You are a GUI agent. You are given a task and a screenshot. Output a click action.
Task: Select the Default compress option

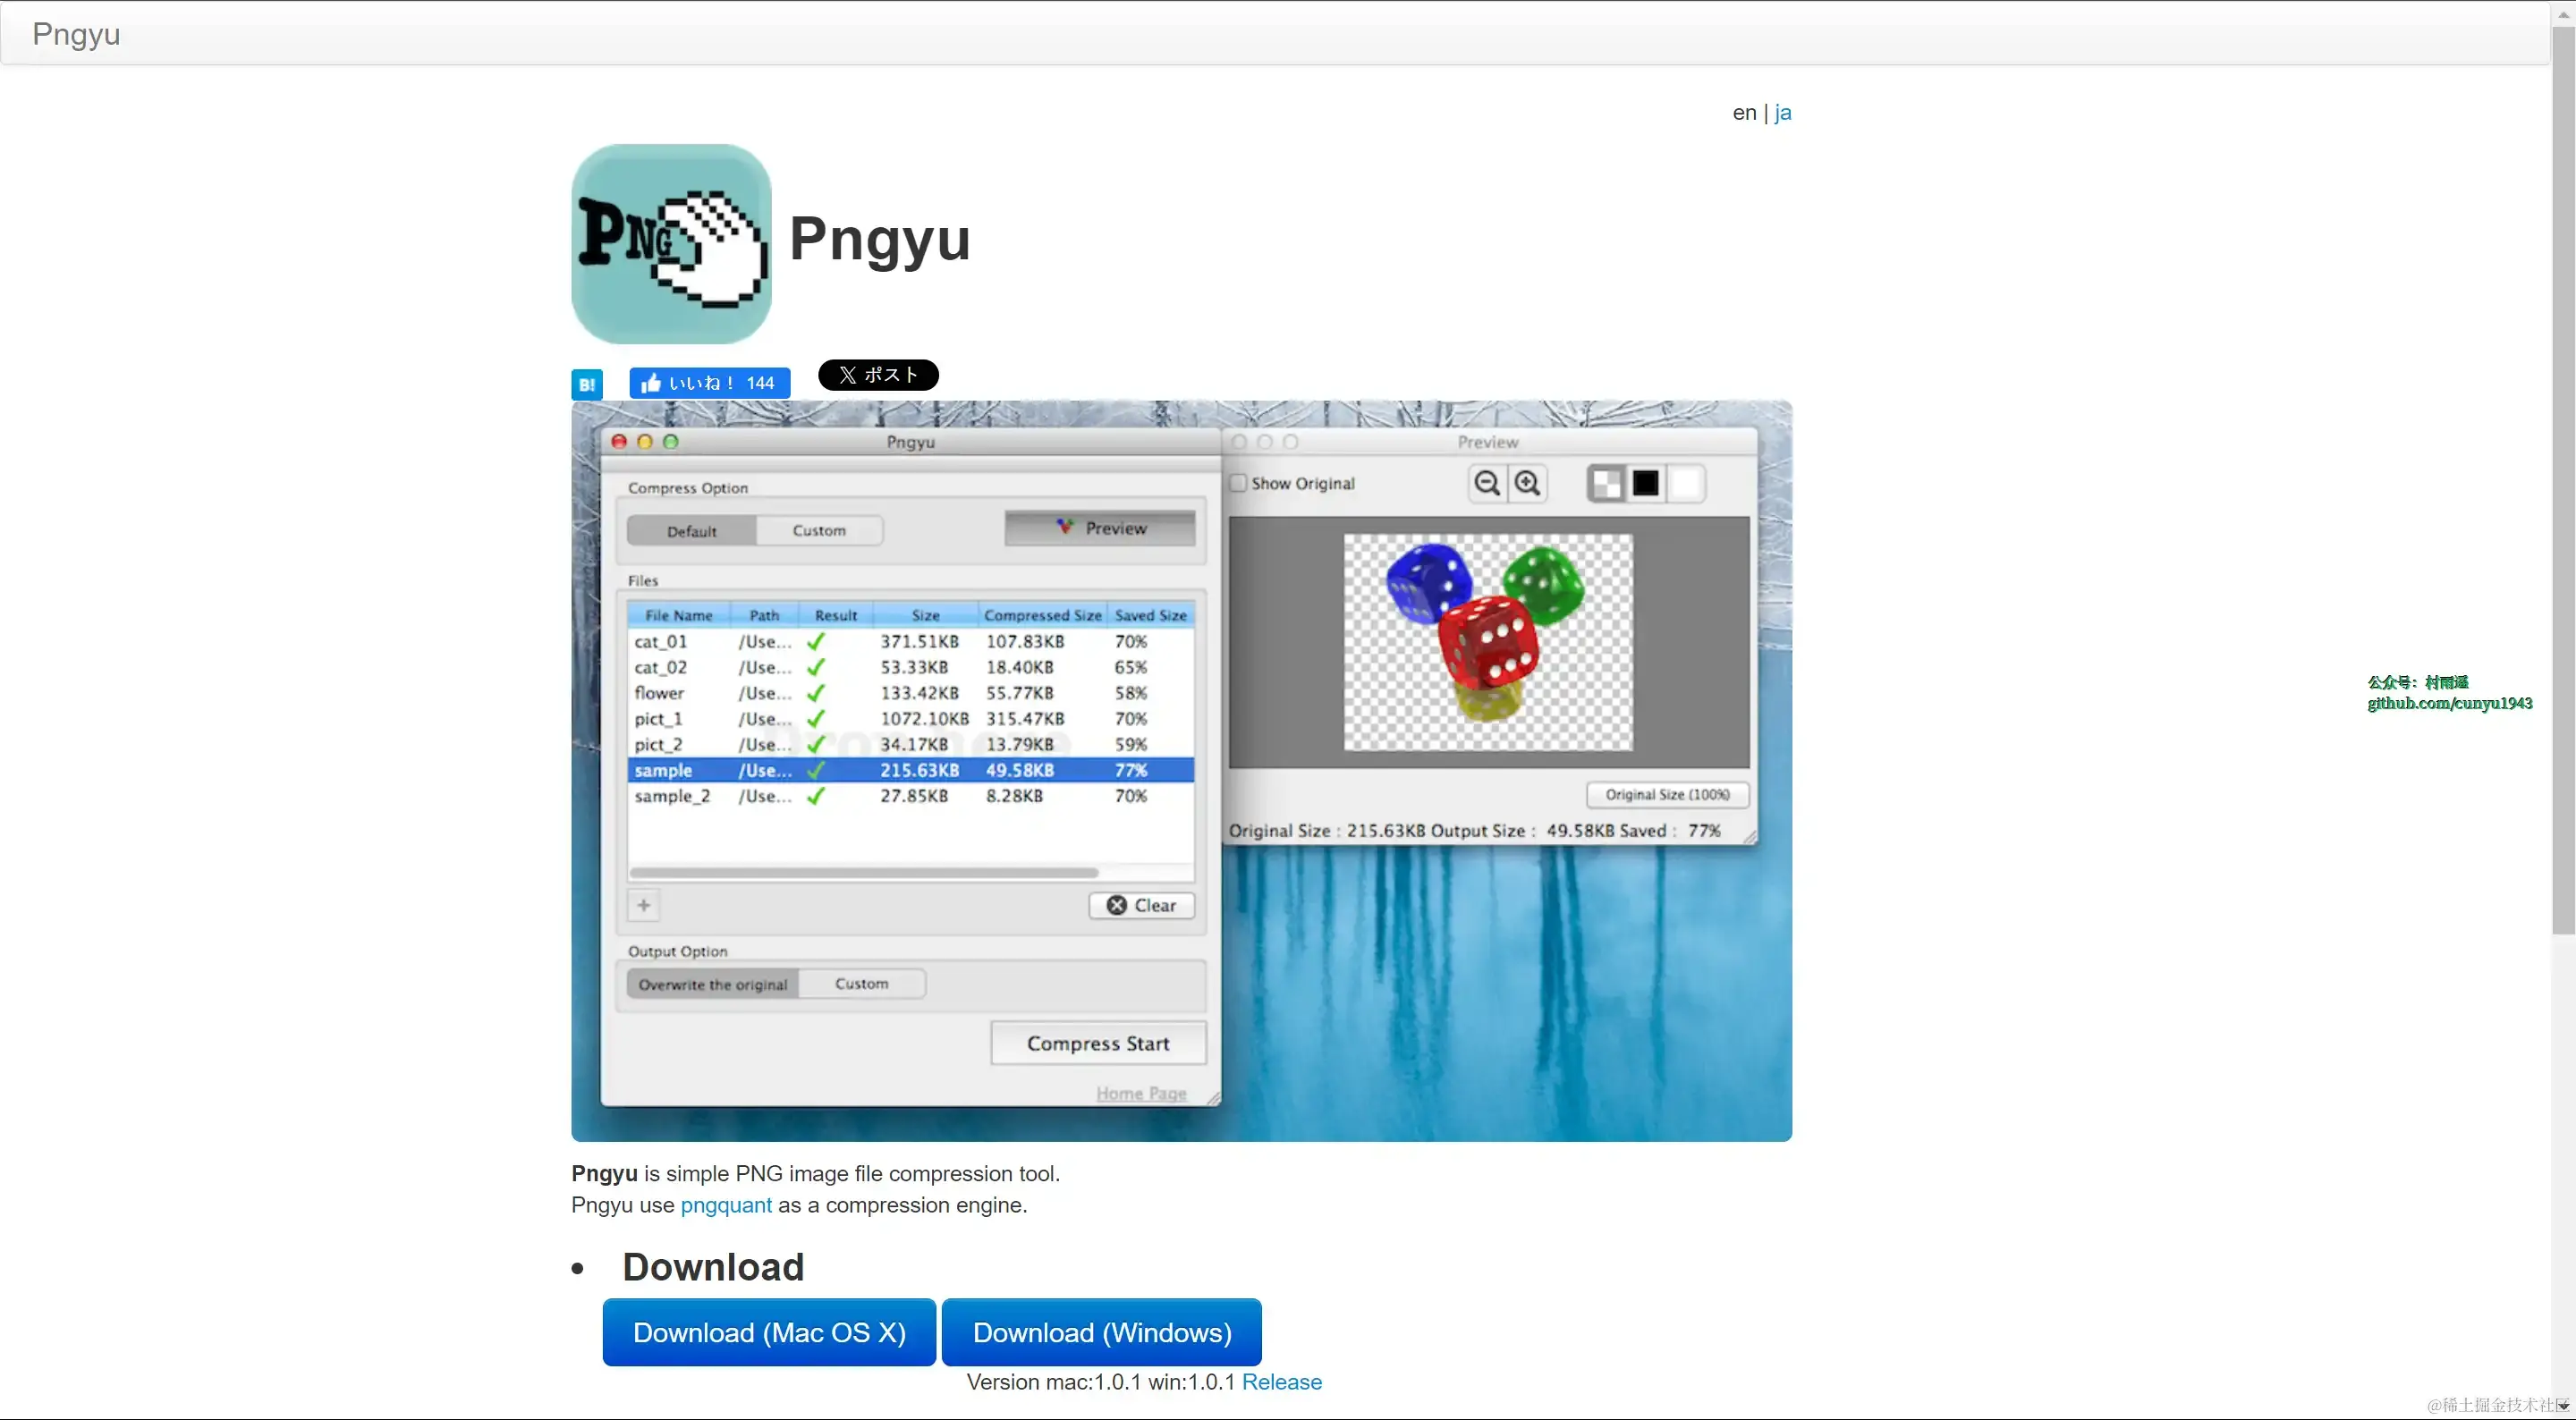pyautogui.click(x=692, y=531)
